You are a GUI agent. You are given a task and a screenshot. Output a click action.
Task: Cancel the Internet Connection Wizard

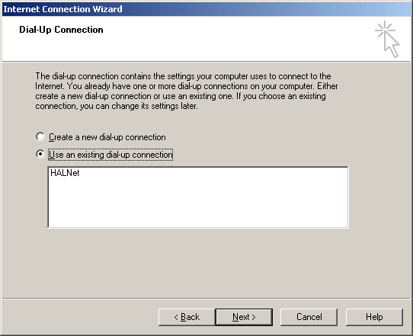coord(309,317)
